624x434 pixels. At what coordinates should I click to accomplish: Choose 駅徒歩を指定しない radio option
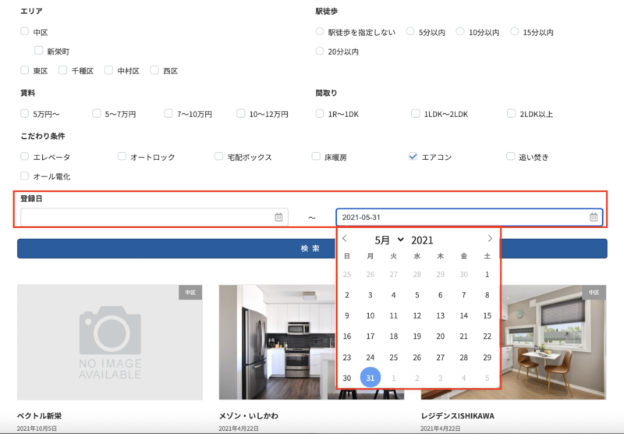pos(319,32)
